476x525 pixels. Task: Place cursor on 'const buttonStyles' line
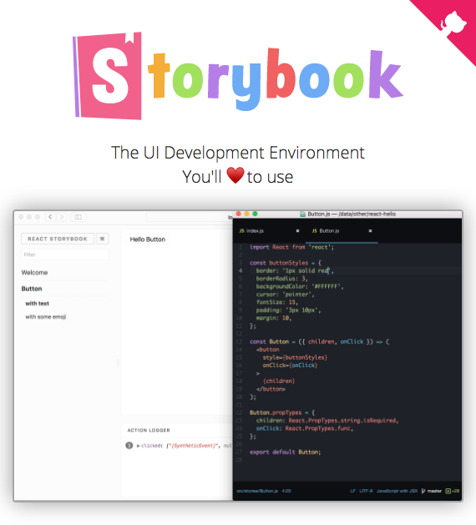coord(286,263)
